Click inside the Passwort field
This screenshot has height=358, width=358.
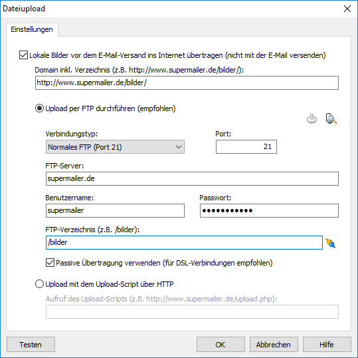(x=269, y=211)
